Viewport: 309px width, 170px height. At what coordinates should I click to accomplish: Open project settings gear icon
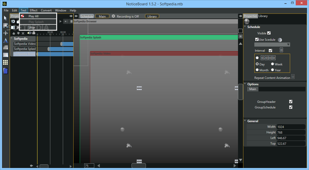pyautogui.click(x=13, y=21)
